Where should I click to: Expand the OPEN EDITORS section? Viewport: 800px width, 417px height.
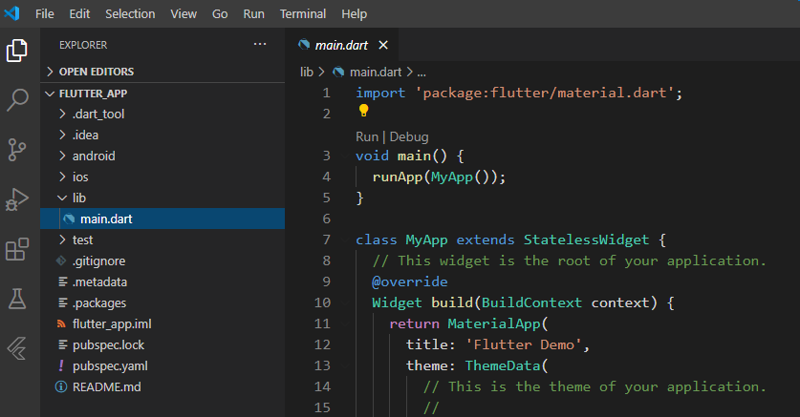(96, 72)
